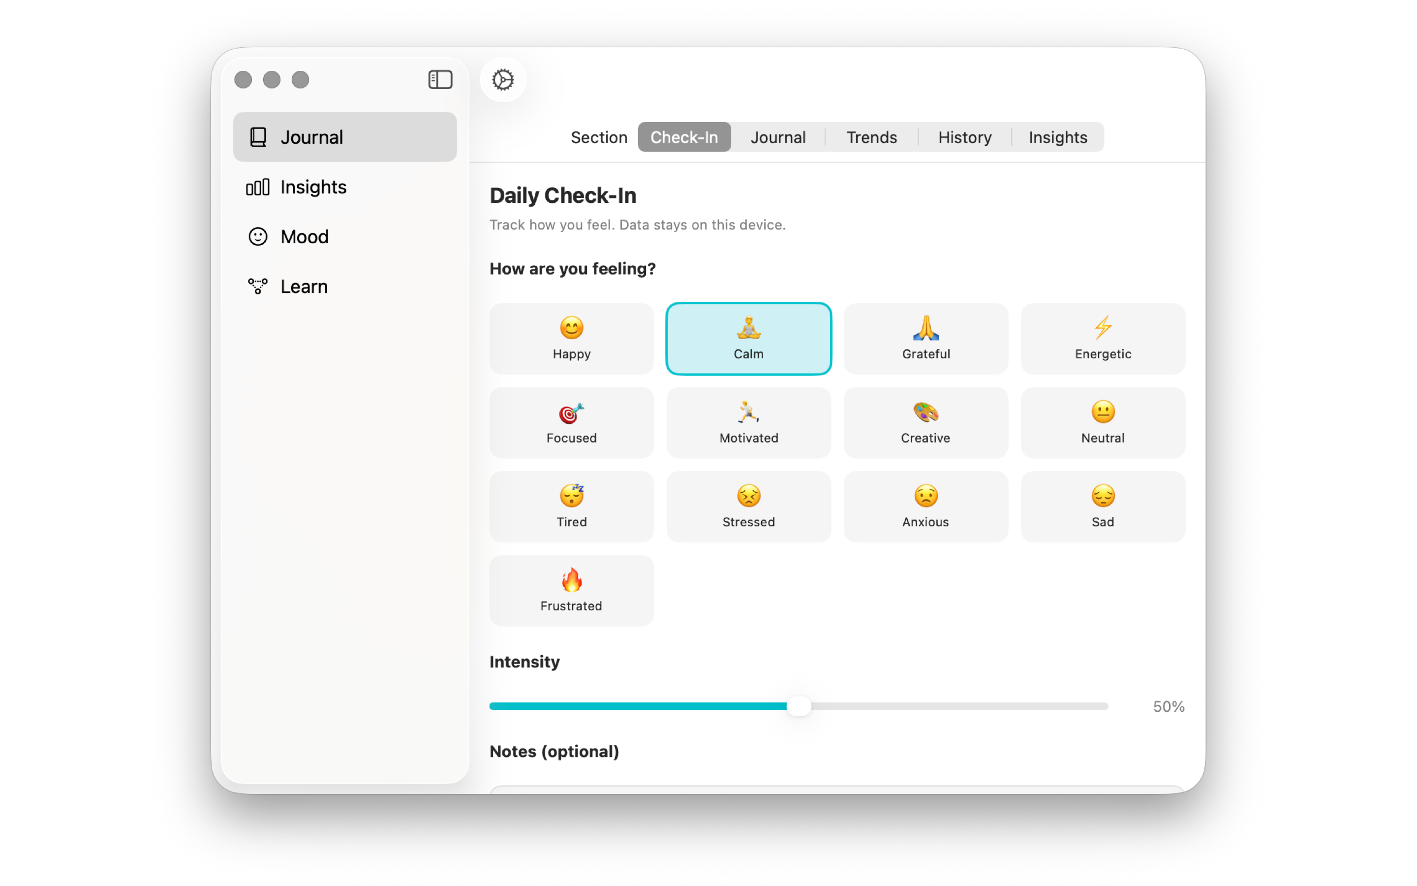Image resolution: width=1417 pixels, height=886 pixels.
Task: Click the unfilled Intensity slider track
Action: pyautogui.click(x=960, y=706)
